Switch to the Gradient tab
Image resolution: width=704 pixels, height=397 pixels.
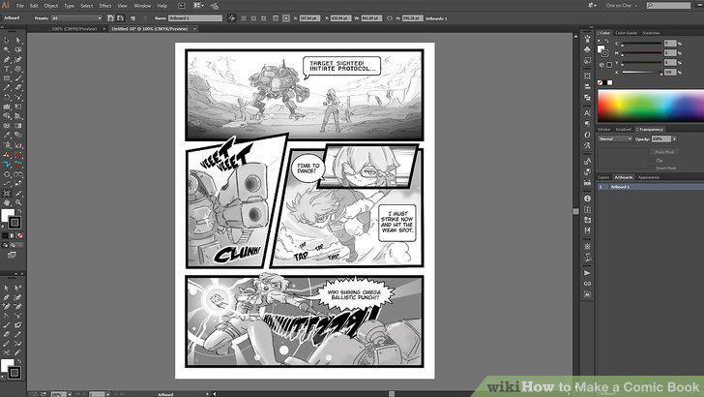pos(623,129)
